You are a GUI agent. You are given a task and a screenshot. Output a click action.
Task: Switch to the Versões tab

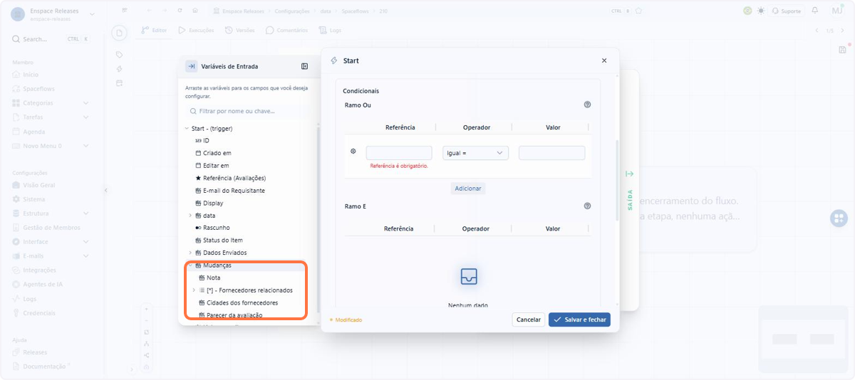(239, 31)
